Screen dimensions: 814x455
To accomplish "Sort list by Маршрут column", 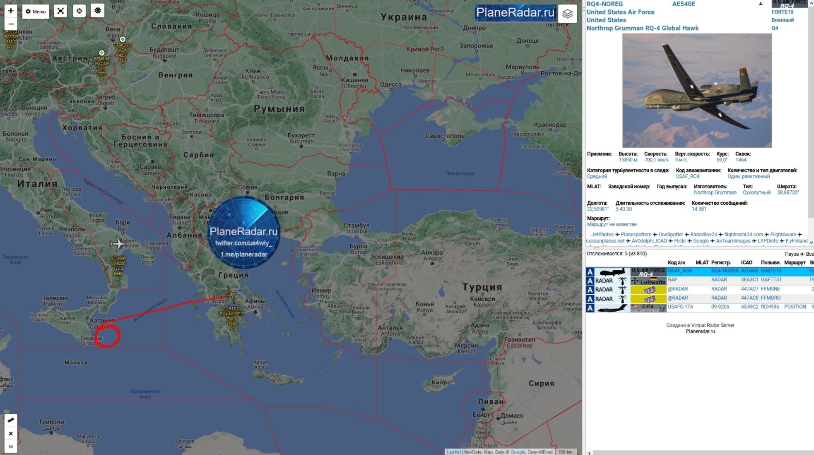I will tap(794, 263).
